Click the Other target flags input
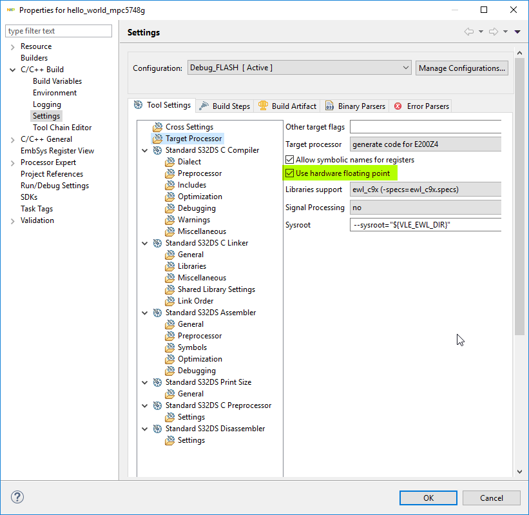The image size is (529, 515). click(425, 127)
